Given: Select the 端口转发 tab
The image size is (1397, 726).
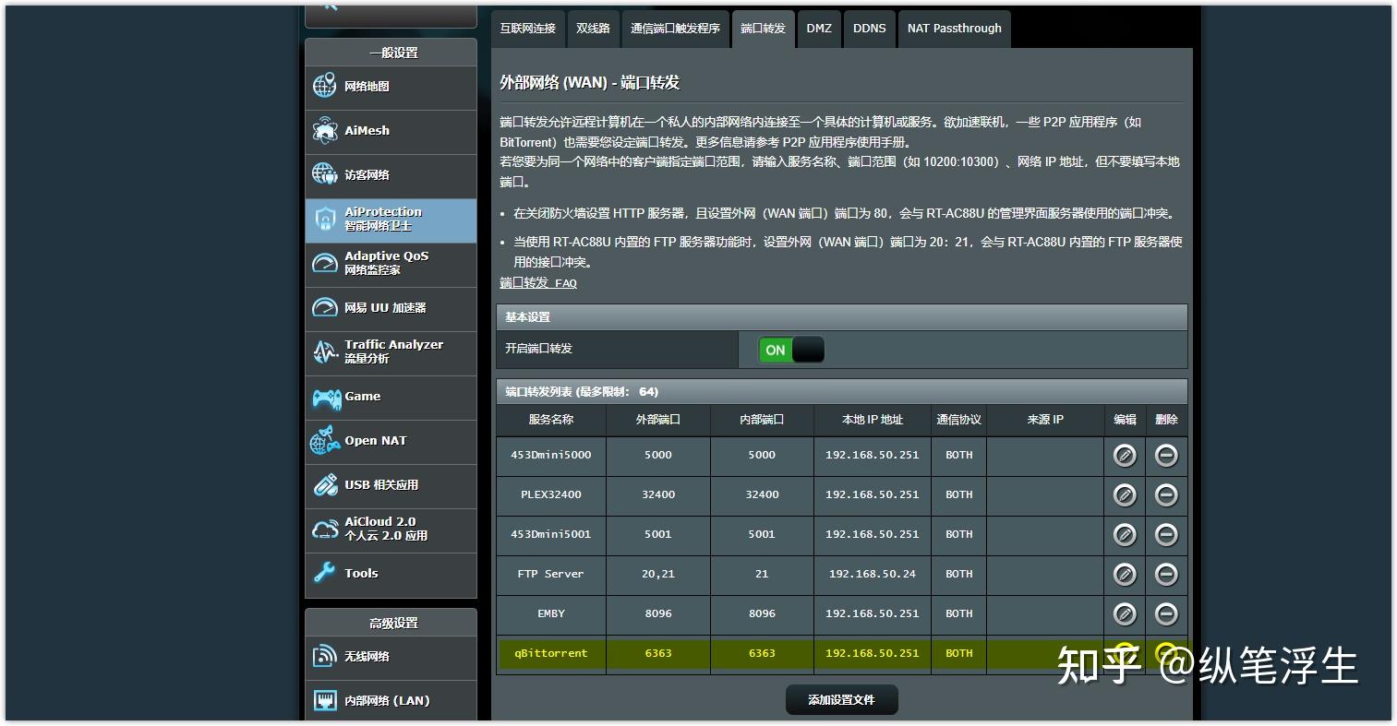Looking at the screenshot, I should 763,29.
